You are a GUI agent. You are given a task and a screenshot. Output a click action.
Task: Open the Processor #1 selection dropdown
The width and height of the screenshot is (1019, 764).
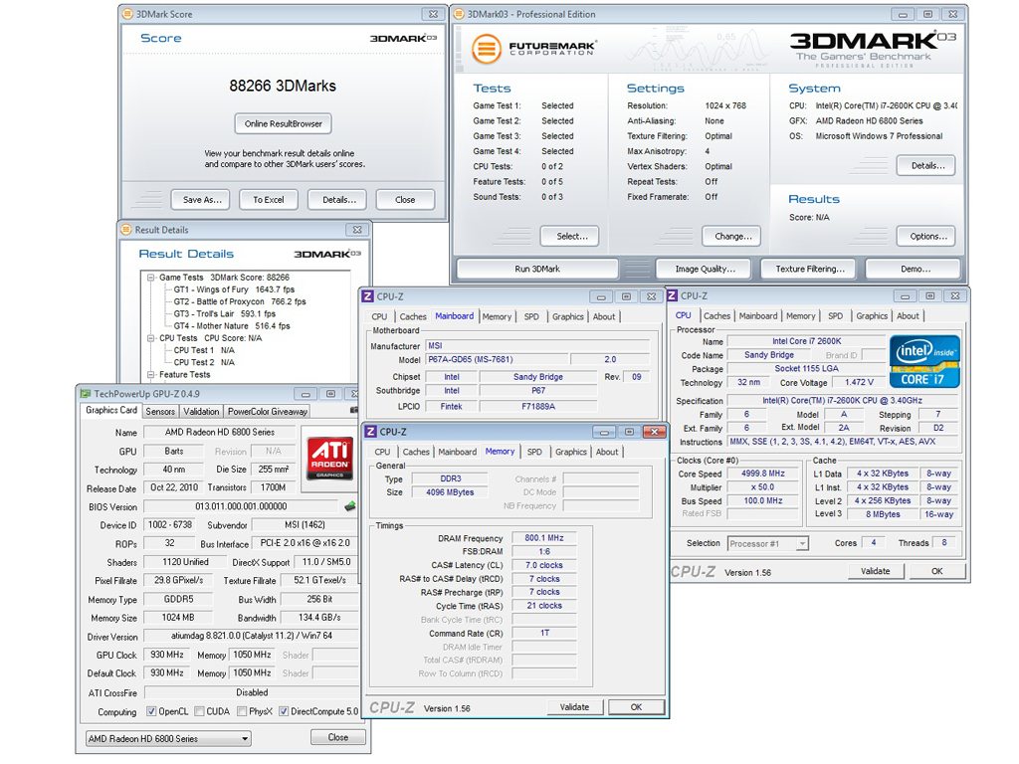768,544
